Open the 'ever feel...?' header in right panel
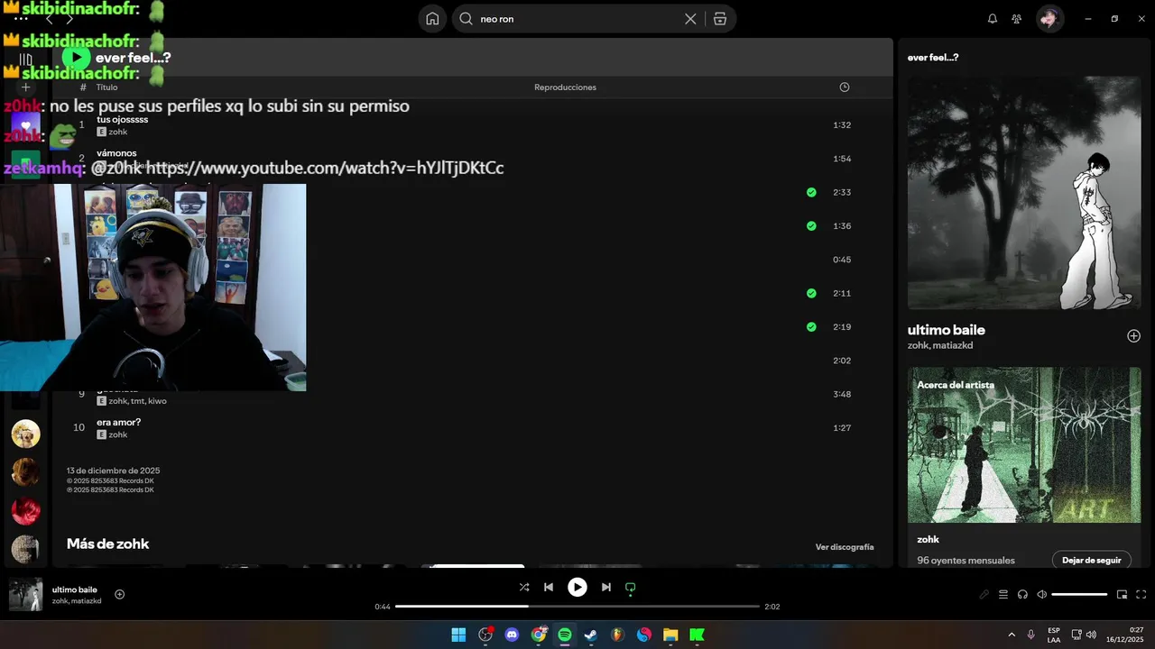Viewport: 1155px width, 649px height. [x=933, y=58]
